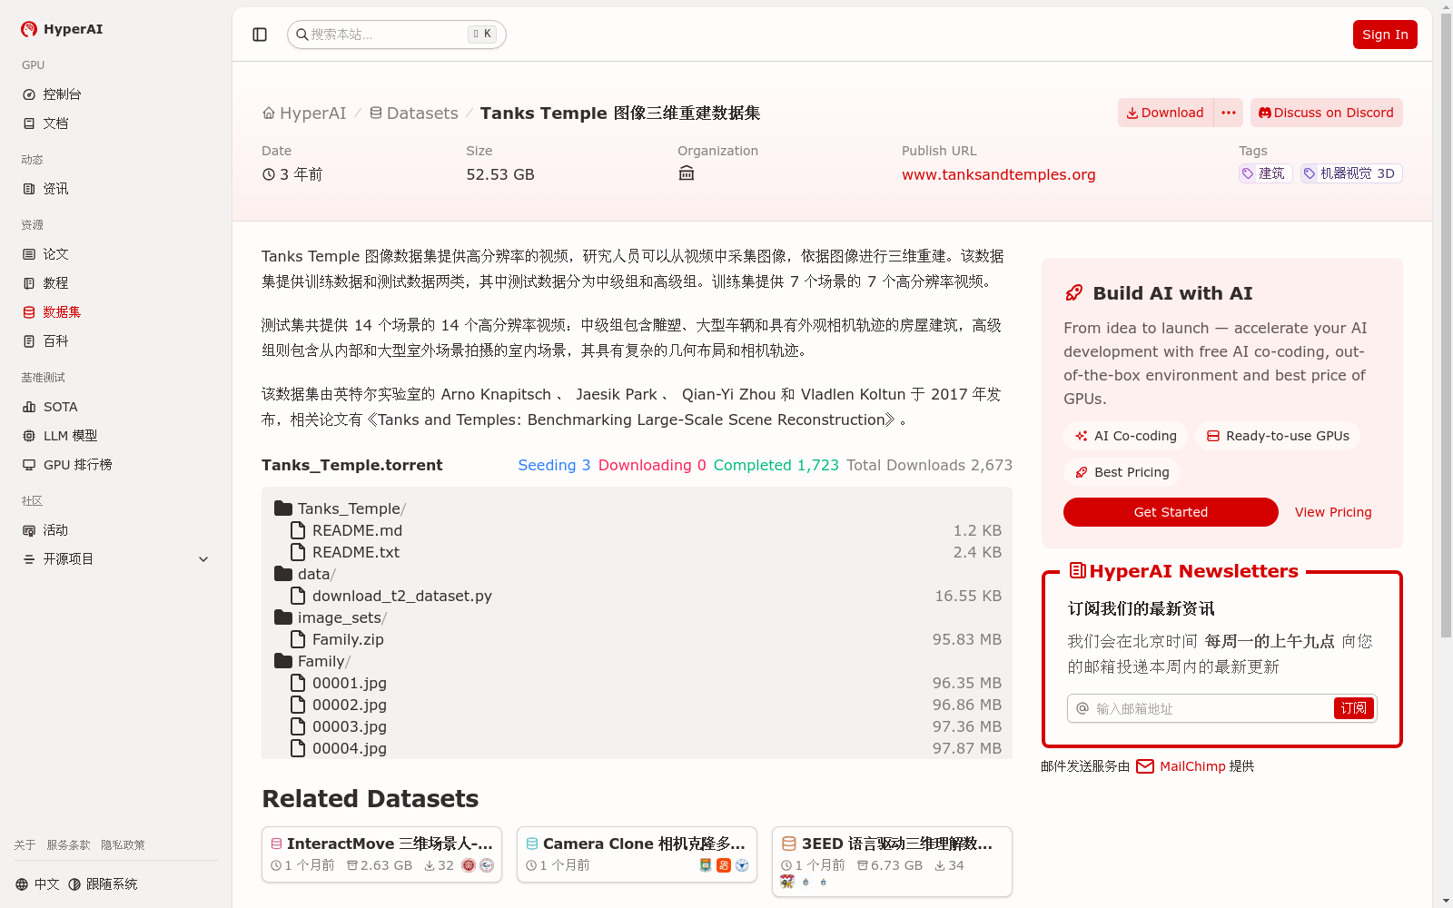Click 关于 footer link
Screen dimensions: 1453x908
pyautogui.click(x=25, y=845)
